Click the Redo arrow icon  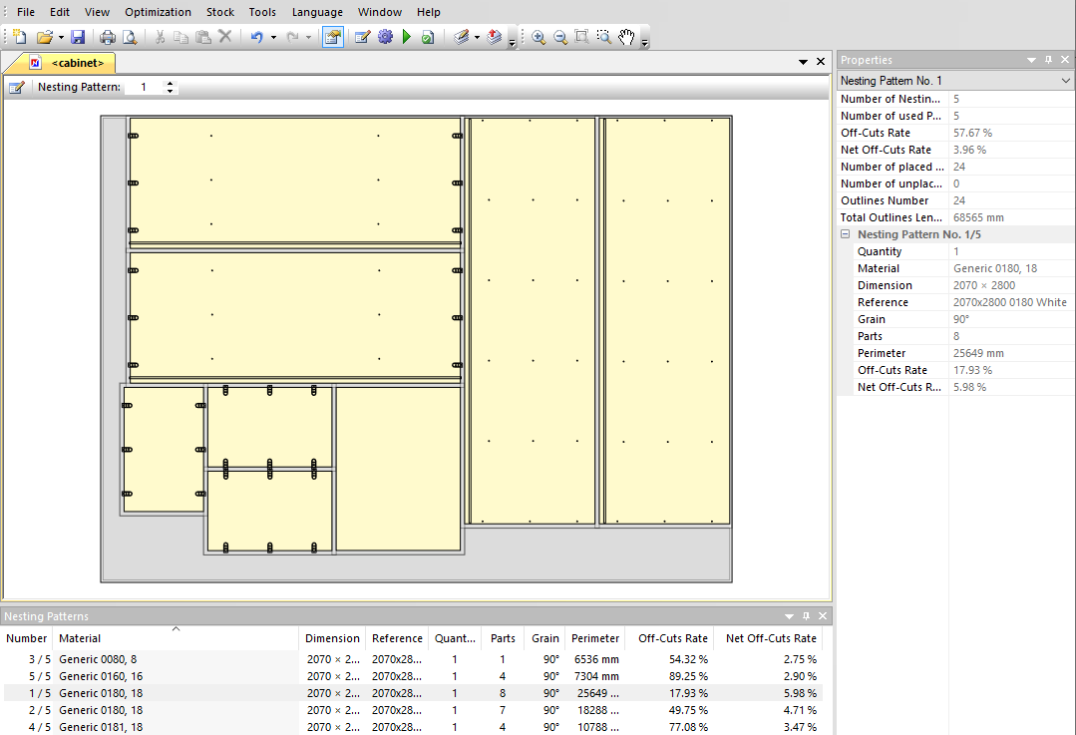[292, 37]
